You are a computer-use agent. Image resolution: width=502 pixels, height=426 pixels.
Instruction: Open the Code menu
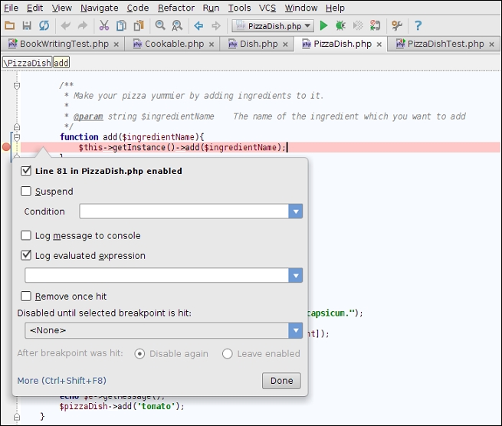pyautogui.click(x=138, y=8)
